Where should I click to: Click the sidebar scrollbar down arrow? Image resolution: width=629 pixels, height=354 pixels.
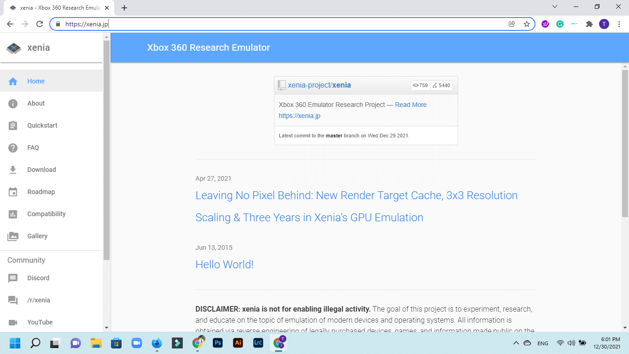click(106, 328)
